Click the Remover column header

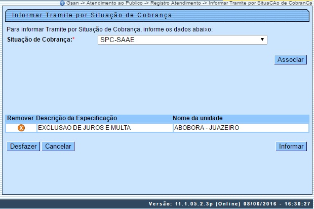20,118
